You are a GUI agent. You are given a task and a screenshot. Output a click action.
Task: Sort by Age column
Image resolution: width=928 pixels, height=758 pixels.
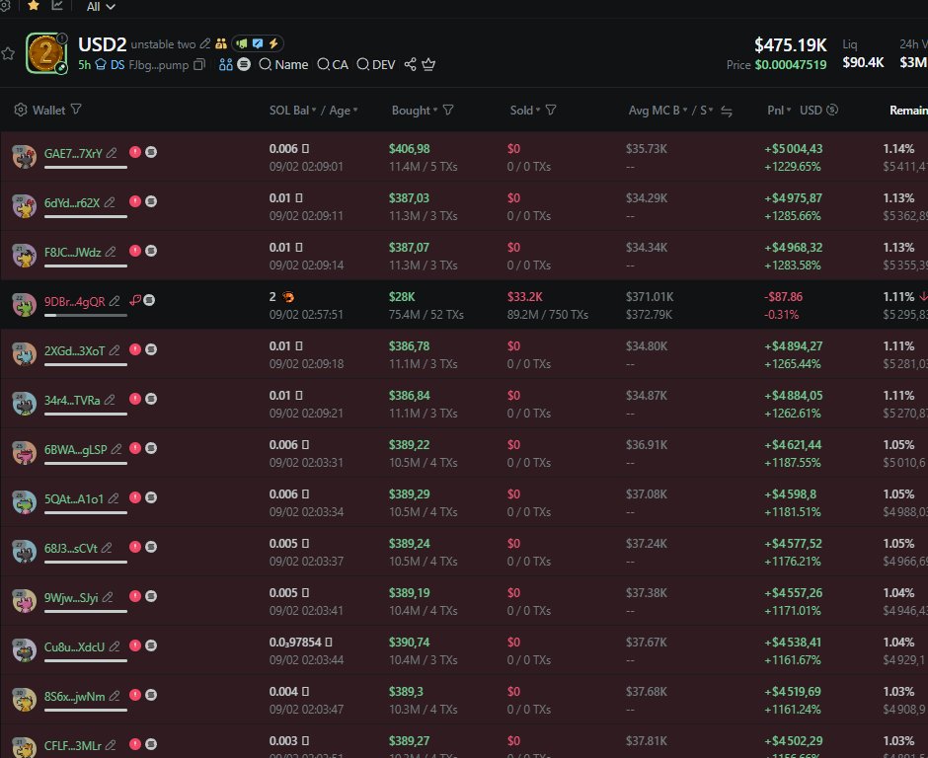coord(344,111)
